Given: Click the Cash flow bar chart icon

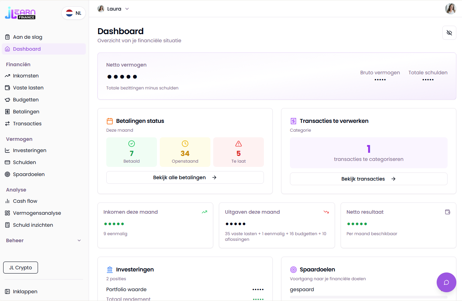Looking at the screenshot, I should click(x=7, y=201).
